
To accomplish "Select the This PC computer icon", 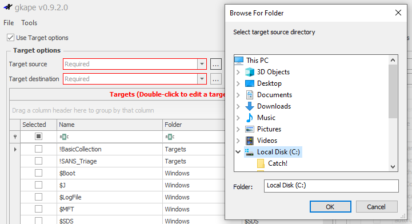I will point(239,61).
